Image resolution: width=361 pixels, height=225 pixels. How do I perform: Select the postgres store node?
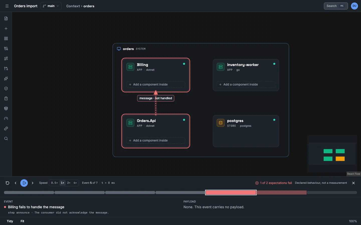[246, 131]
